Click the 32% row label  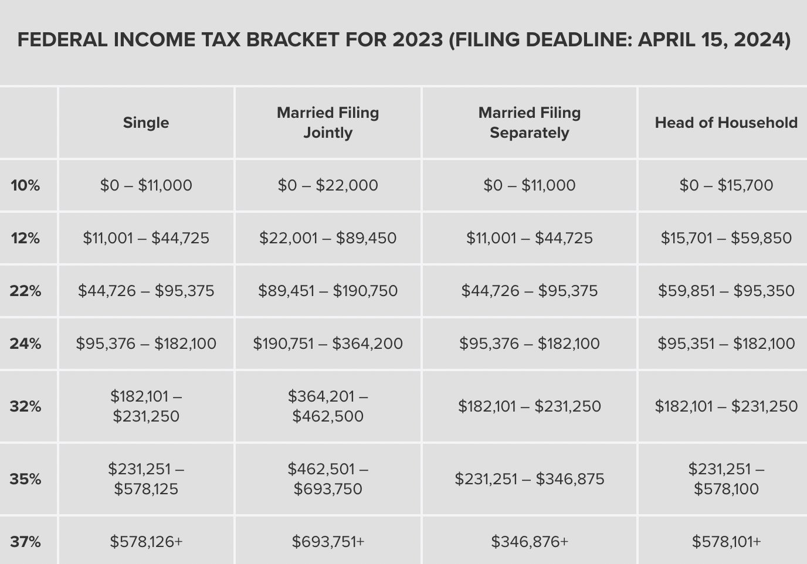(25, 406)
